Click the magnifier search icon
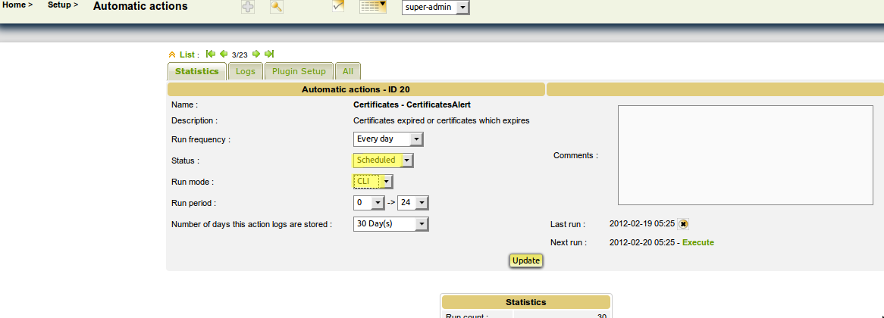This screenshot has height=318, width=884. tap(277, 8)
